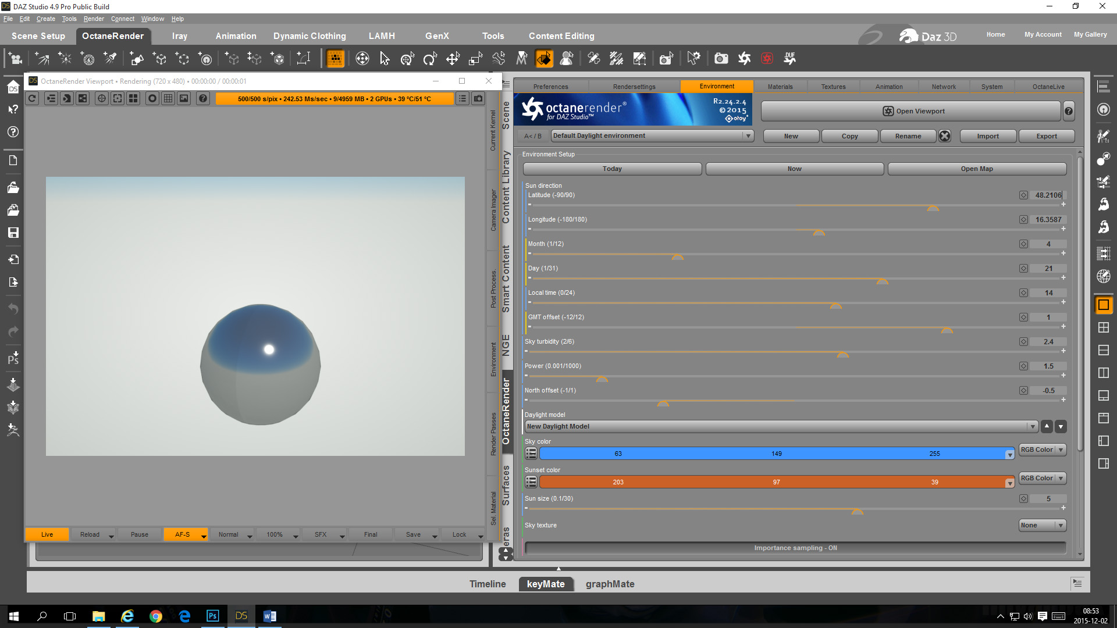Open Photoshop from the Windows taskbar
Viewport: 1117px width, 628px height.
(x=212, y=616)
